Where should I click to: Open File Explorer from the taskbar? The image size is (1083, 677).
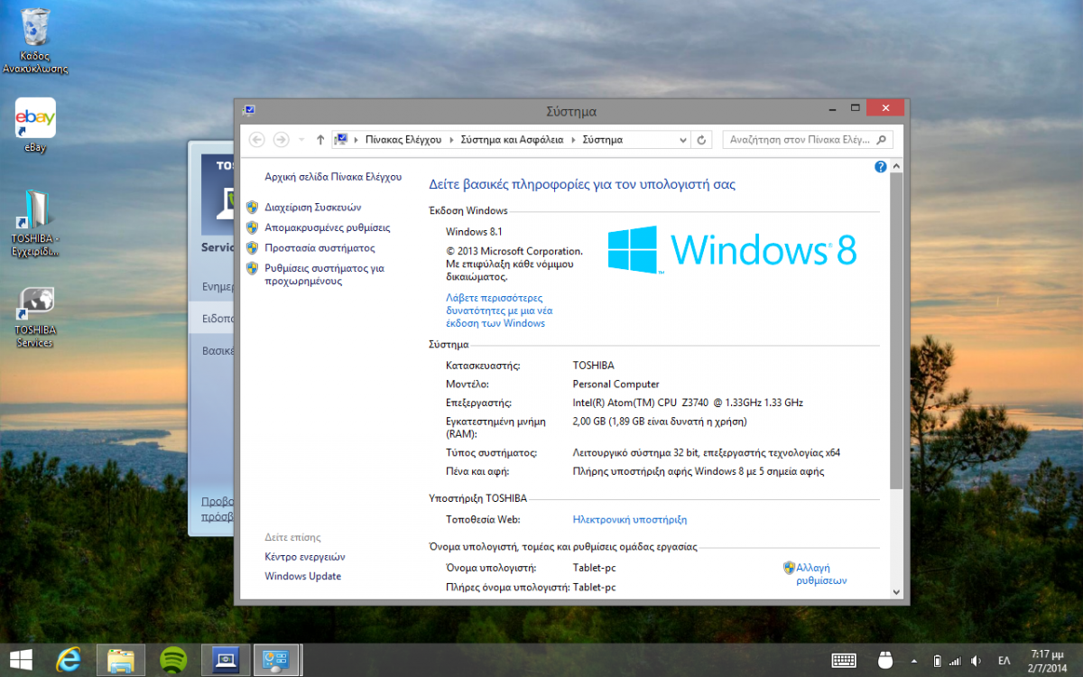point(121,660)
